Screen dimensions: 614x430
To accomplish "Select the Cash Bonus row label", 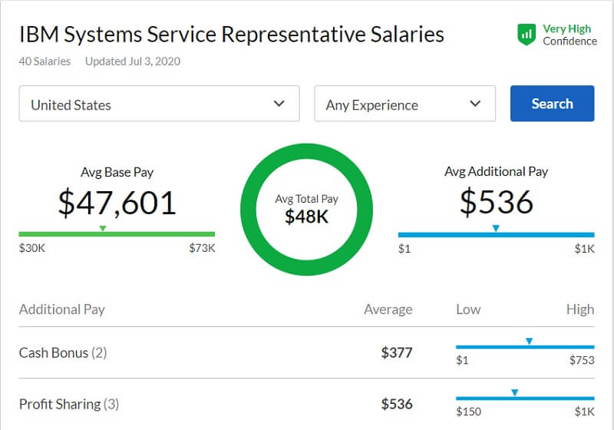I will point(63,353).
